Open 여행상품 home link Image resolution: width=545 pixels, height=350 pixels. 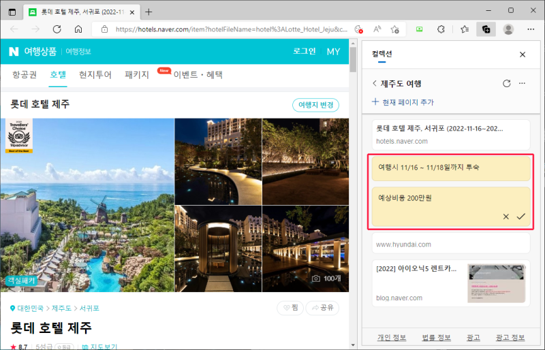(40, 52)
